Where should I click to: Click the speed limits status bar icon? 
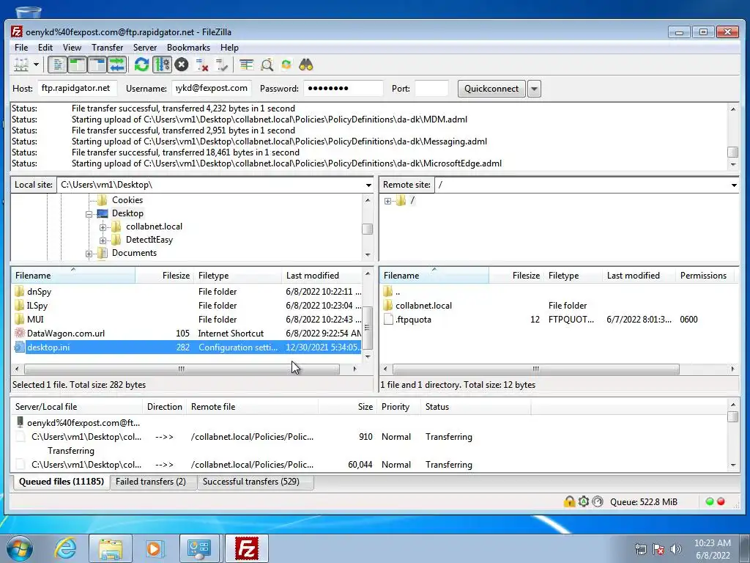click(598, 501)
